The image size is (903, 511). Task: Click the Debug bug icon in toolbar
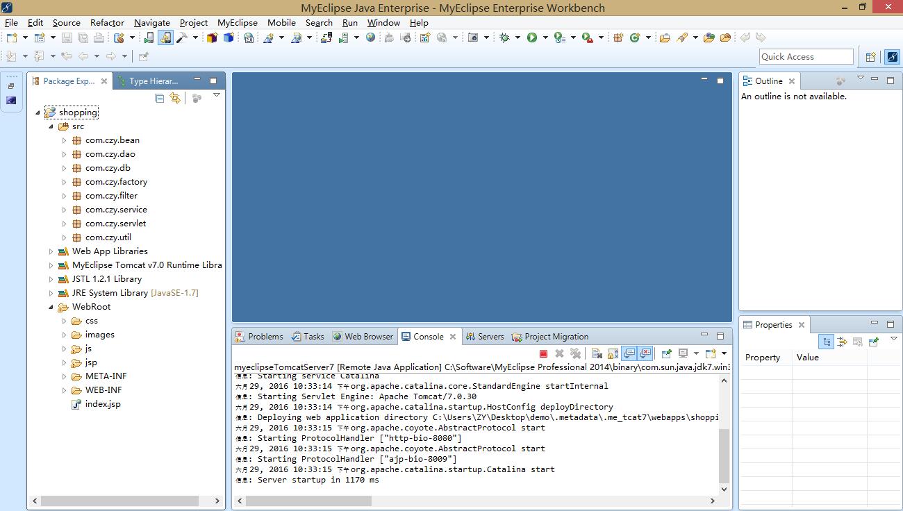[x=504, y=37]
